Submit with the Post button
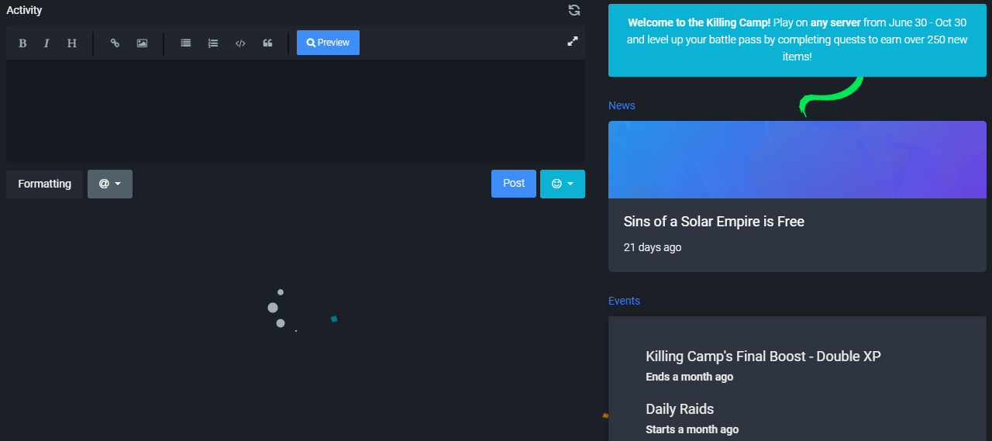The image size is (992, 441). pyautogui.click(x=513, y=183)
